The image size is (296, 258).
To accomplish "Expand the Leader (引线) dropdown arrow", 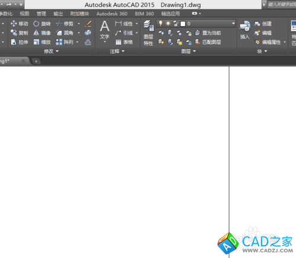I will point(137,33).
